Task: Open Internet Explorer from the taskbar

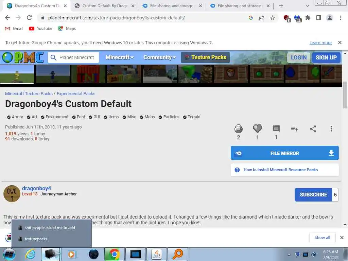Action: 30,254
